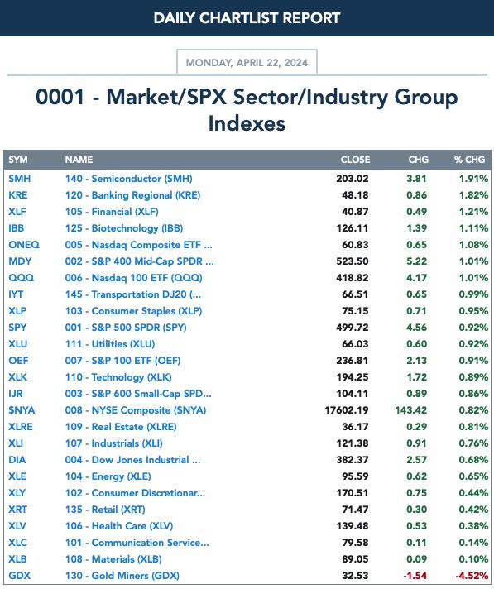Open 001 - S&P 500 SPDR (SPY)

coord(126,328)
